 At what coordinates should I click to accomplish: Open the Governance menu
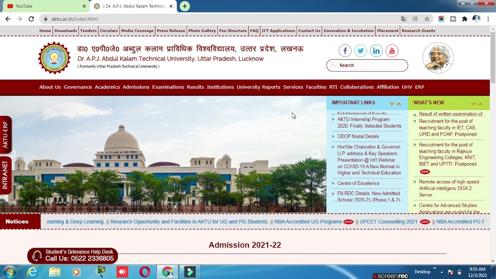point(78,87)
